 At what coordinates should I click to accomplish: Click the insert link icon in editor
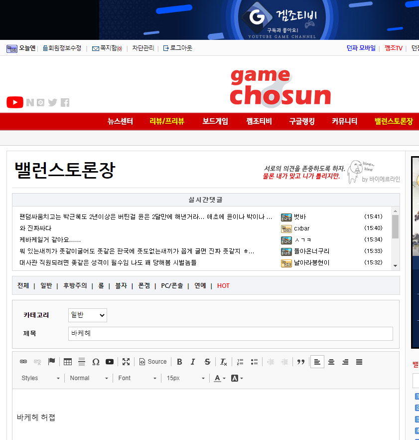(x=23, y=362)
